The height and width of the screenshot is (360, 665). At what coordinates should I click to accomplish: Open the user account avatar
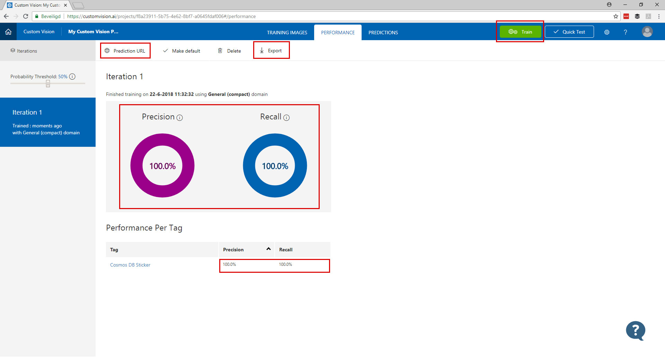[647, 32]
